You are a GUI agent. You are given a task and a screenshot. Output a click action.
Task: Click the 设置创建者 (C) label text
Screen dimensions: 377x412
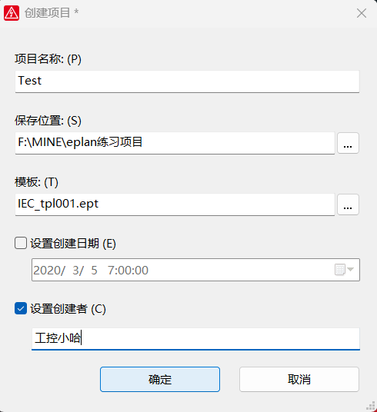[68, 309]
